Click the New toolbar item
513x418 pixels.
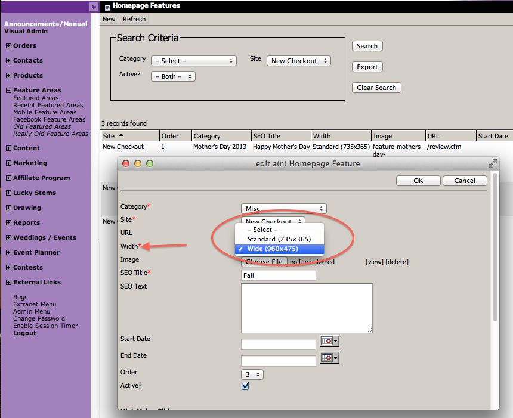[109, 19]
